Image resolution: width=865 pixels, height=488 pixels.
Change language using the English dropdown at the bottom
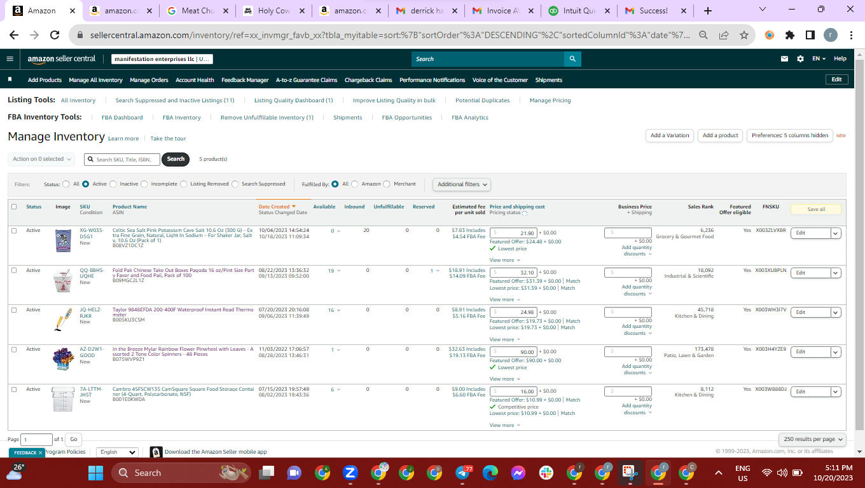point(118,452)
